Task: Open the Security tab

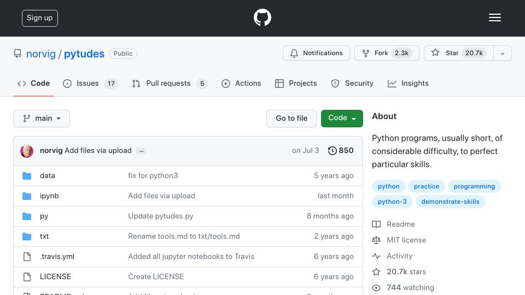Action: click(352, 83)
